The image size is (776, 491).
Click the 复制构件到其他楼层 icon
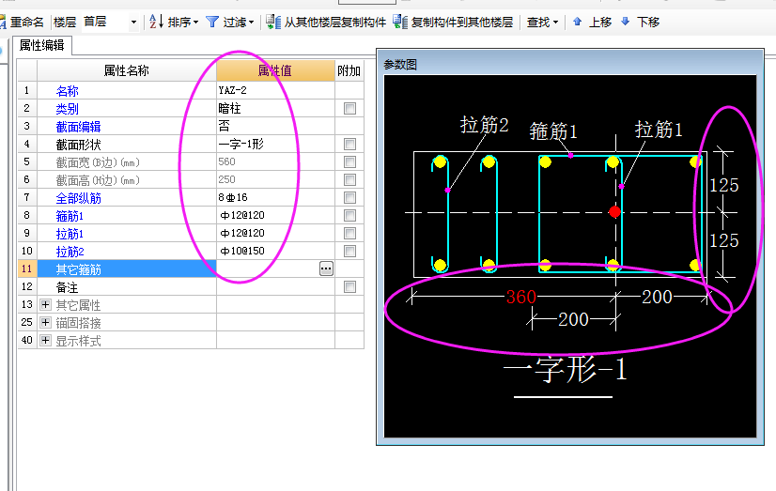400,22
